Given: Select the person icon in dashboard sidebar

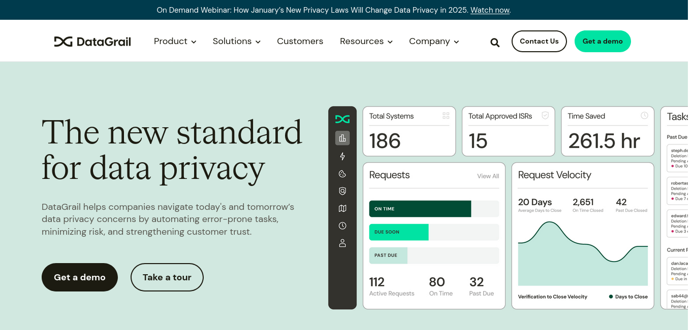Looking at the screenshot, I should pos(342,243).
